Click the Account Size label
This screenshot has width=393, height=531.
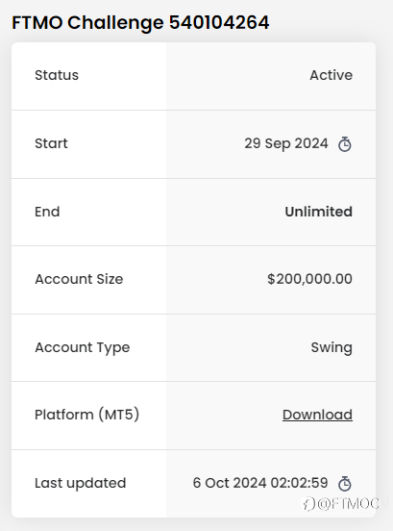(79, 279)
